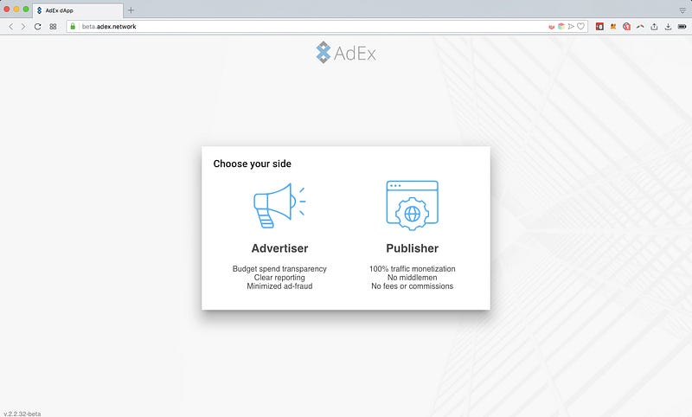Reload the page with the refresh icon
The width and height of the screenshot is (692, 417).
pyautogui.click(x=38, y=27)
